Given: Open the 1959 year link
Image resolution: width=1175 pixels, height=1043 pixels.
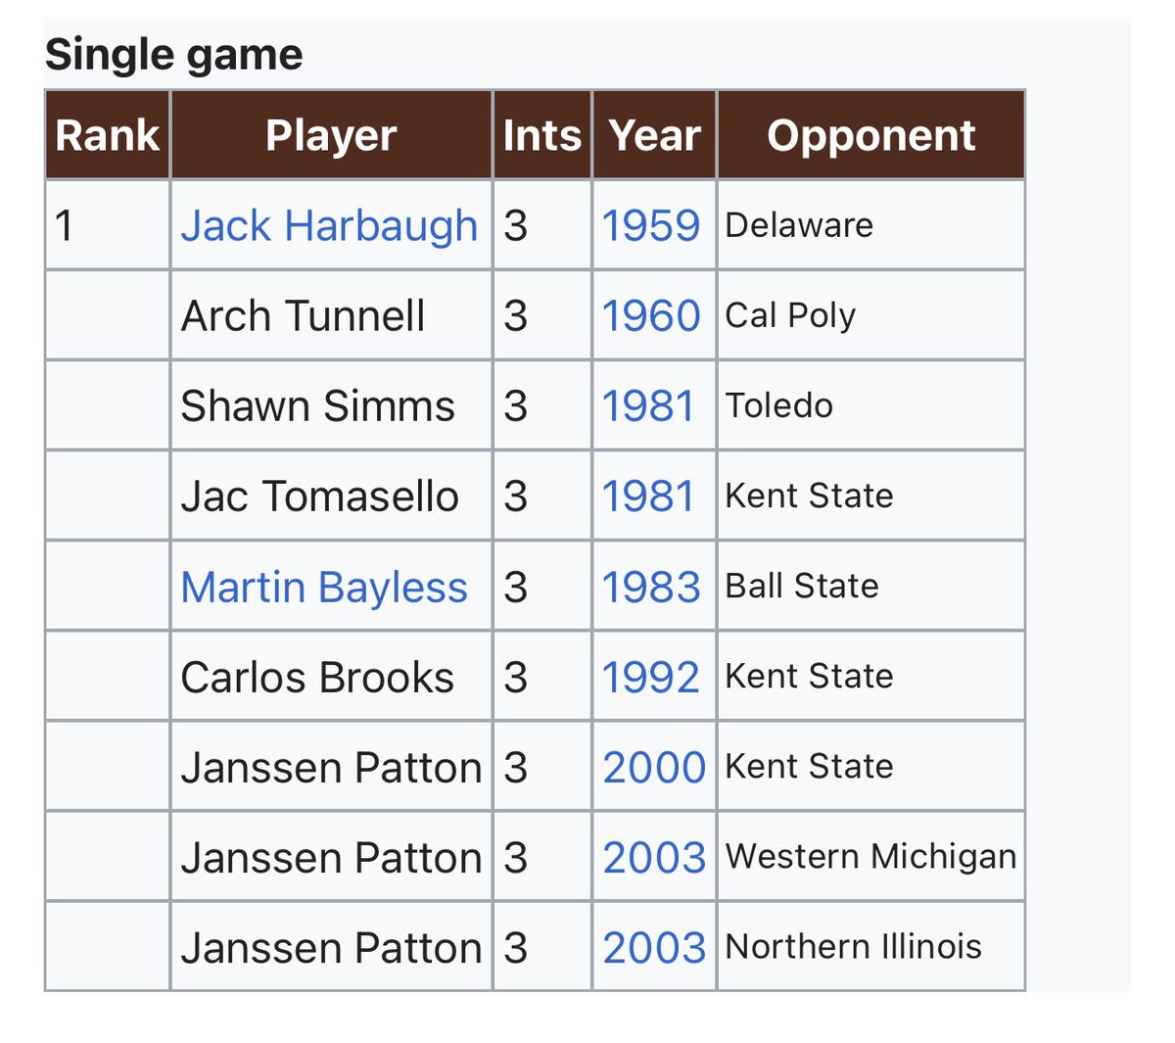Looking at the screenshot, I should coord(651,226).
